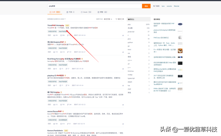The image size is (221, 136).
Task: Open the 搜索工具 filter tools
Action: coord(120,19)
